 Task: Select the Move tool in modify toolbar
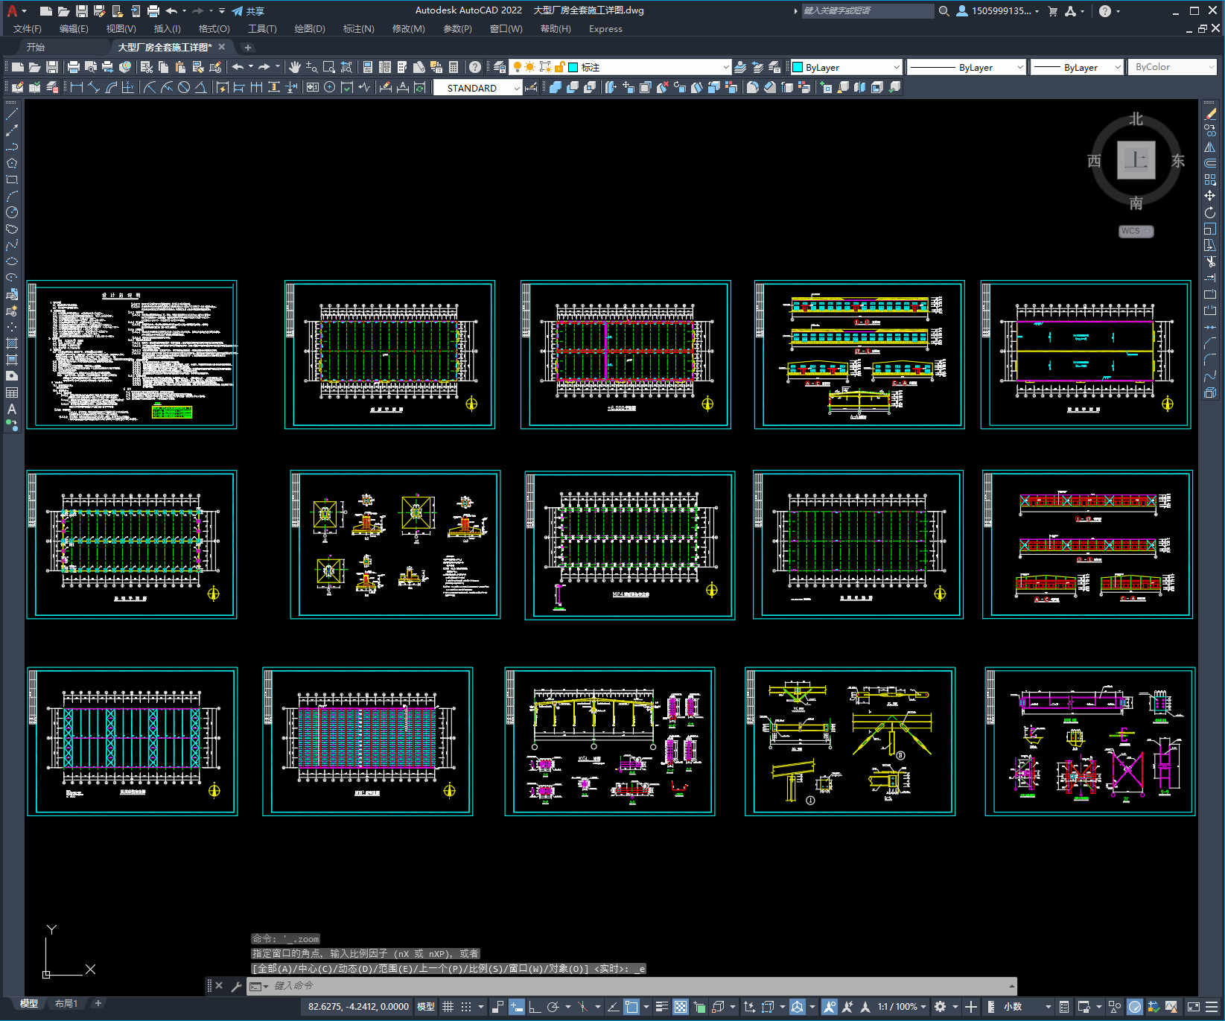tap(1210, 196)
